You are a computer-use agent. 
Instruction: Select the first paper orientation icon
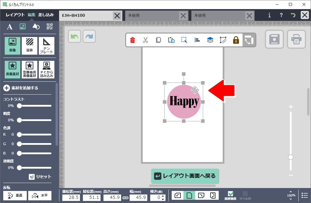click(x=178, y=195)
